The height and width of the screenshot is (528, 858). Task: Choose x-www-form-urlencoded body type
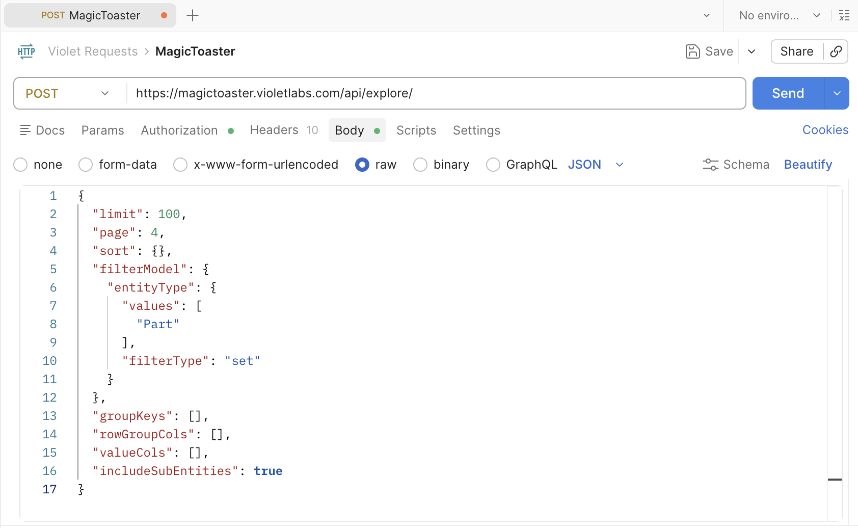(x=180, y=165)
